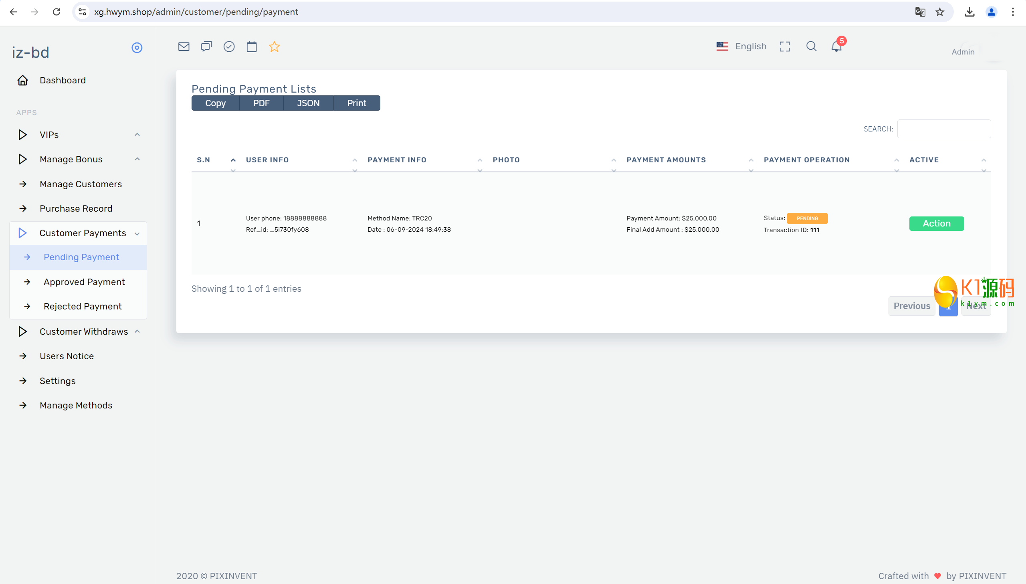The image size is (1026, 584).
Task: Focus the table Search input field
Action: [943, 129]
